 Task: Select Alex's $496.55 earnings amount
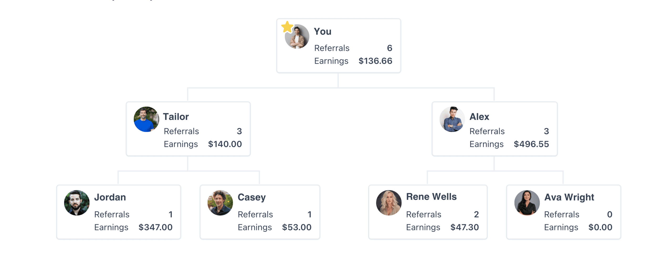[531, 144]
